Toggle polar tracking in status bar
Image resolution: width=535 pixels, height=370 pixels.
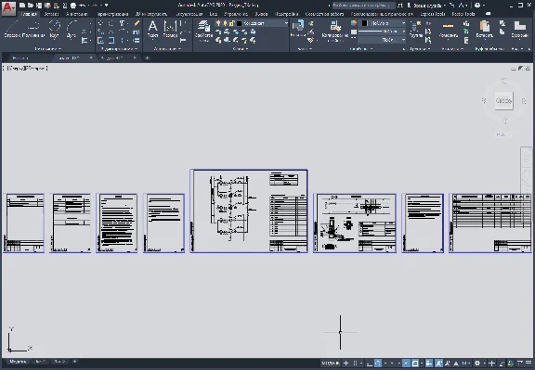pyautogui.click(x=378, y=364)
